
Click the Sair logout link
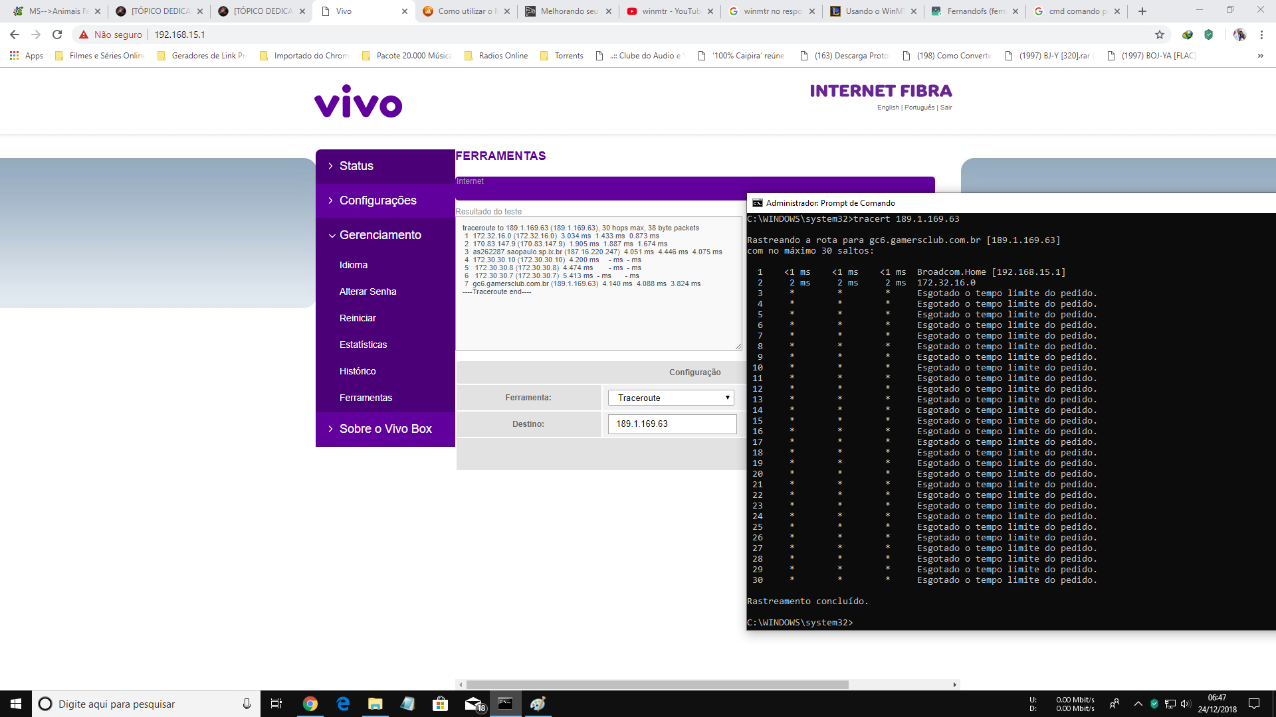tap(946, 108)
